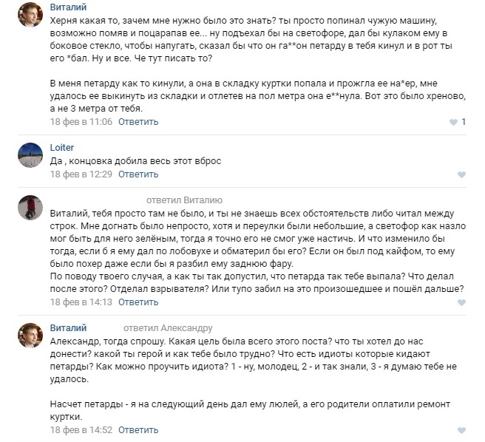
Task: Open the Loiter username link
Action: tap(62, 148)
